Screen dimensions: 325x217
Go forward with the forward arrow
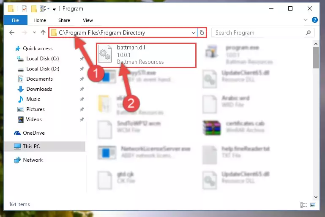click(x=25, y=33)
